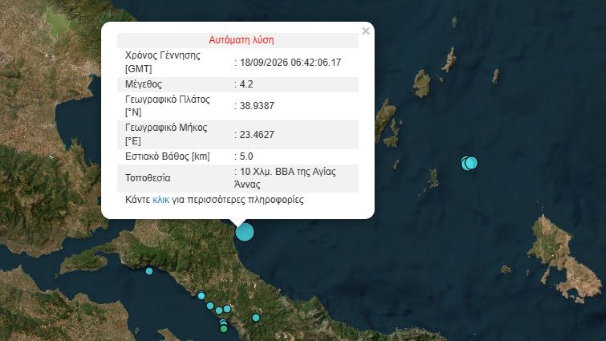Image resolution: width=606 pixels, height=341 pixels.
Task: Select the large epicenter marker beneath the popup pointer
Action: [x=245, y=232]
